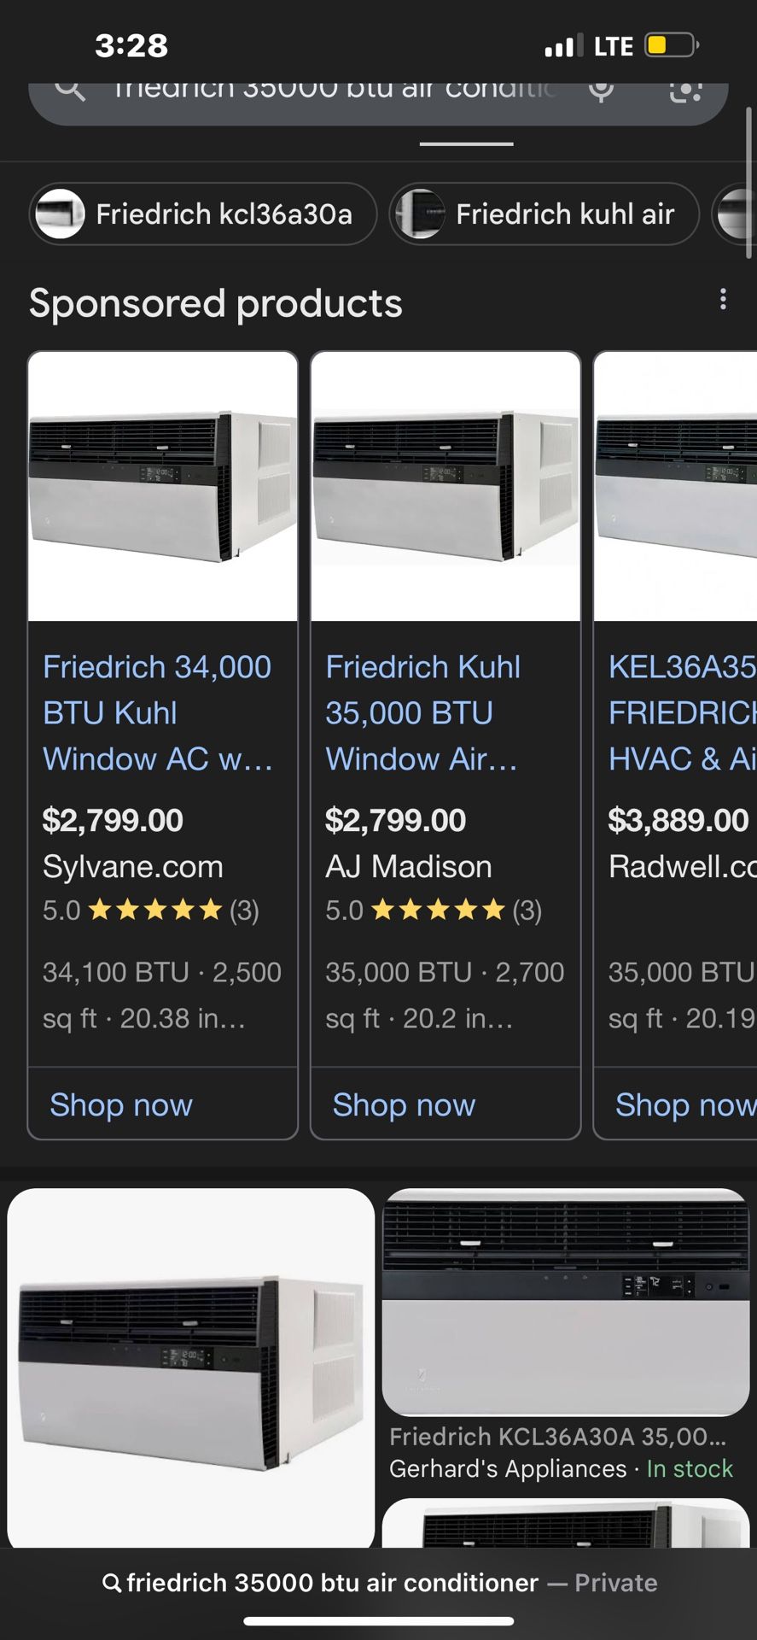
Task: Tap Shop now for Sylvane.com listing
Action: 121,1104
